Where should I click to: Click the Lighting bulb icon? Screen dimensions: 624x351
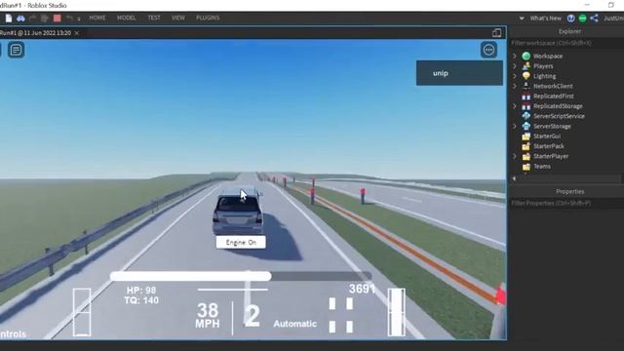tap(526, 76)
